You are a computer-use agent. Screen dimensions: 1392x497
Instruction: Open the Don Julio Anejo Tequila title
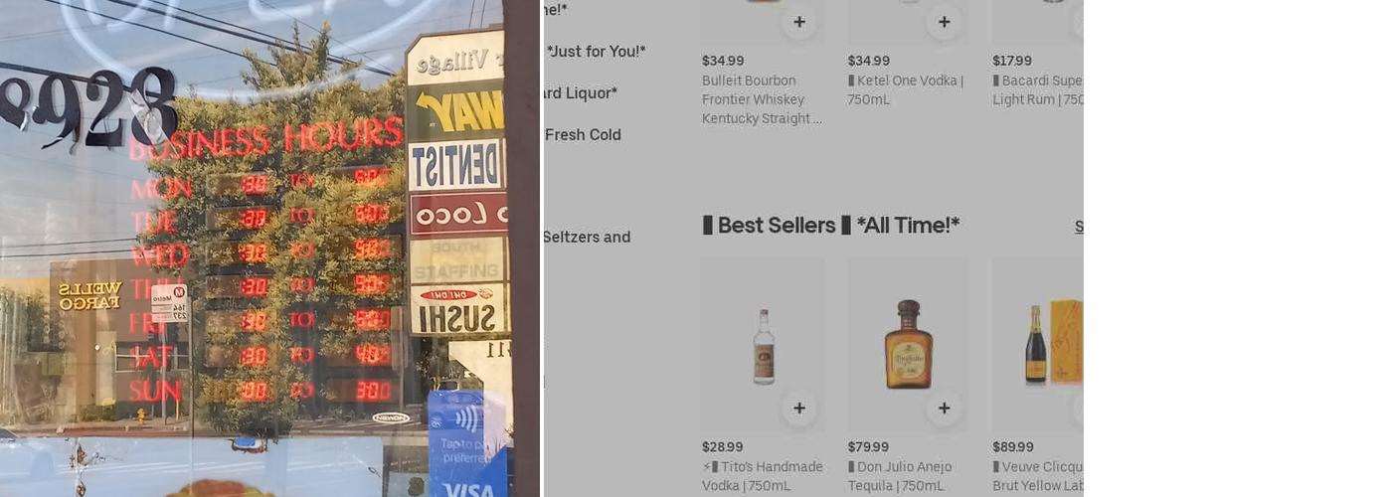pyautogui.click(x=900, y=476)
